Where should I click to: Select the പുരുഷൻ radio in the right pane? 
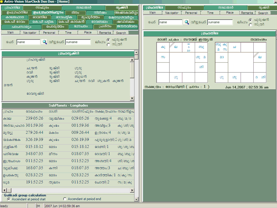coord(250,20)
